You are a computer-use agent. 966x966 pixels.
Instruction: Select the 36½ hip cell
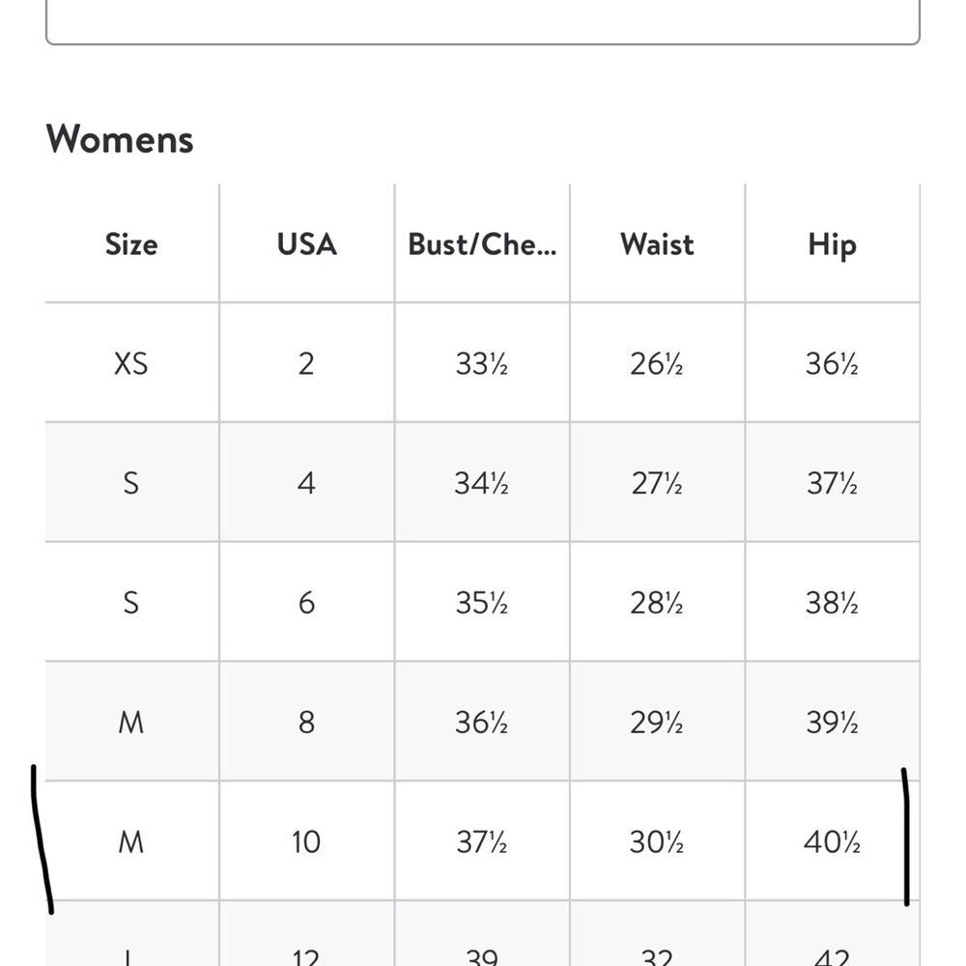pos(833,363)
